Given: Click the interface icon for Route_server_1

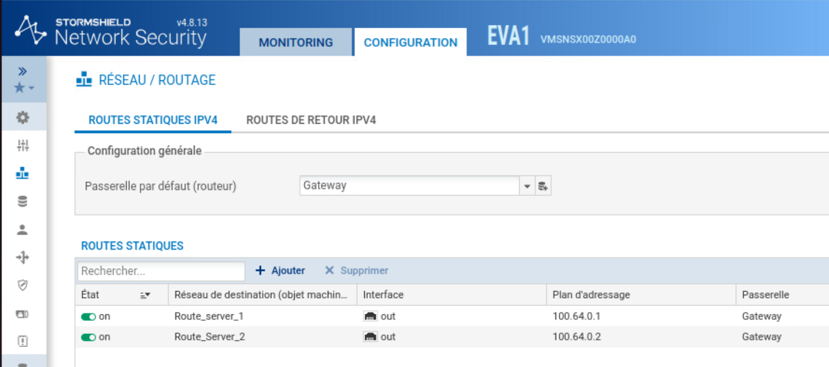Looking at the screenshot, I should [x=370, y=316].
